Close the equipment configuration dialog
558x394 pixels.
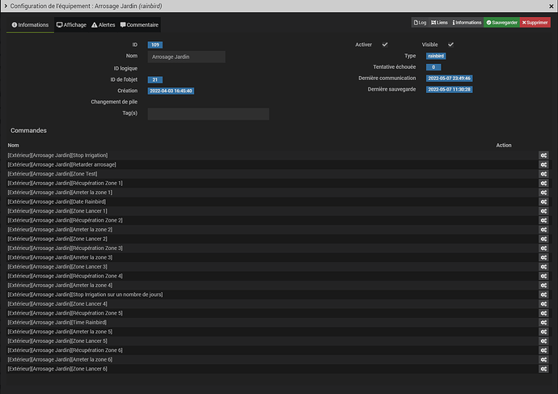[552, 6]
